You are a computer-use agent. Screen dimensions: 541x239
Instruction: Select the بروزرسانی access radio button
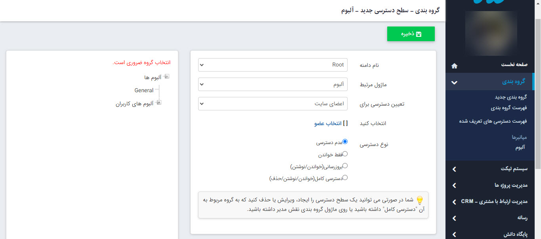(x=345, y=165)
